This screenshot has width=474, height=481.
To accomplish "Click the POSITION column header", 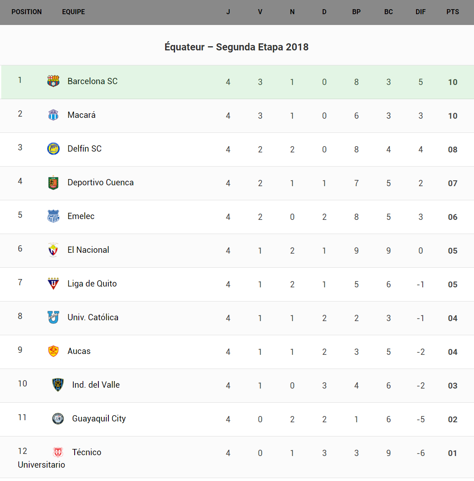I will [x=27, y=12].
